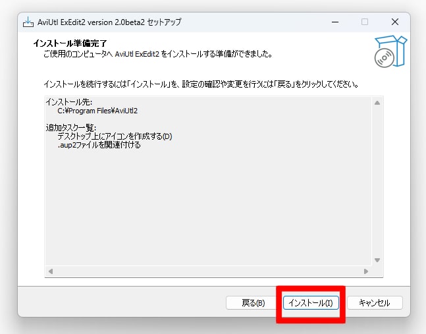Click the line .aup2ファイルを関連付ける
This screenshot has width=426, height=334.
[x=99, y=145]
